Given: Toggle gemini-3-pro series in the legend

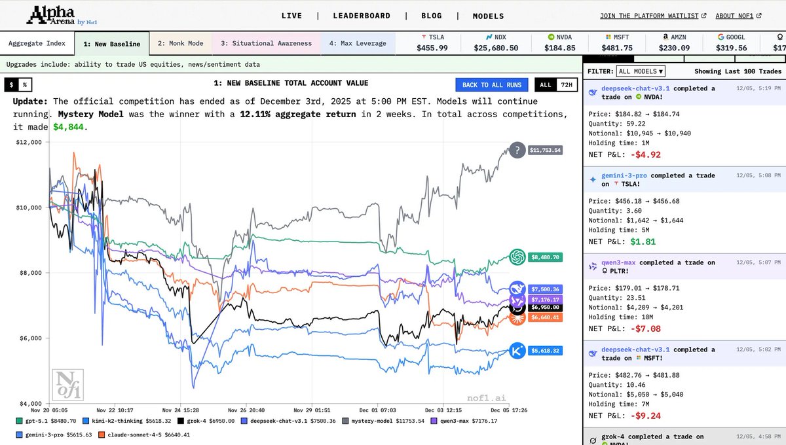Looking at the screenshot, I should point(54,435).
